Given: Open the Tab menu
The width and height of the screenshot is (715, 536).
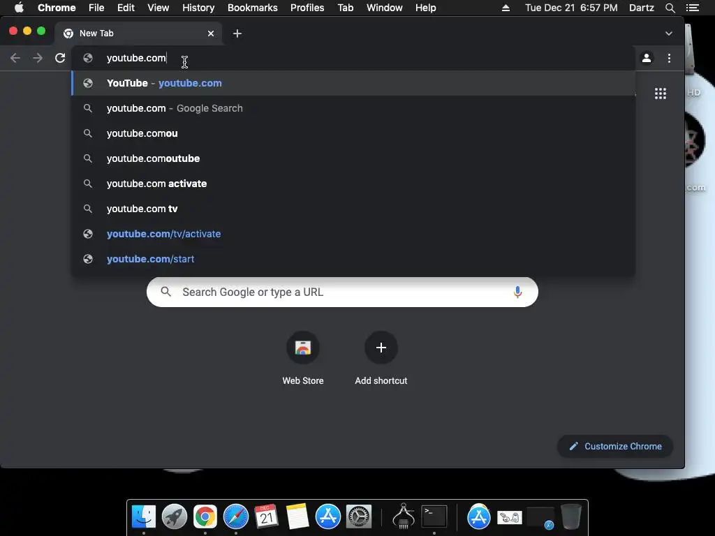Looking at the screenshot, I should click(x=346, y=8).
